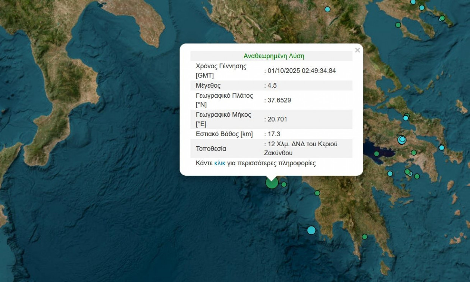Click the large cyan marker offshore southwest Peloponnese
The width and height of the screenshot is (470, 282).
(311, 230)
